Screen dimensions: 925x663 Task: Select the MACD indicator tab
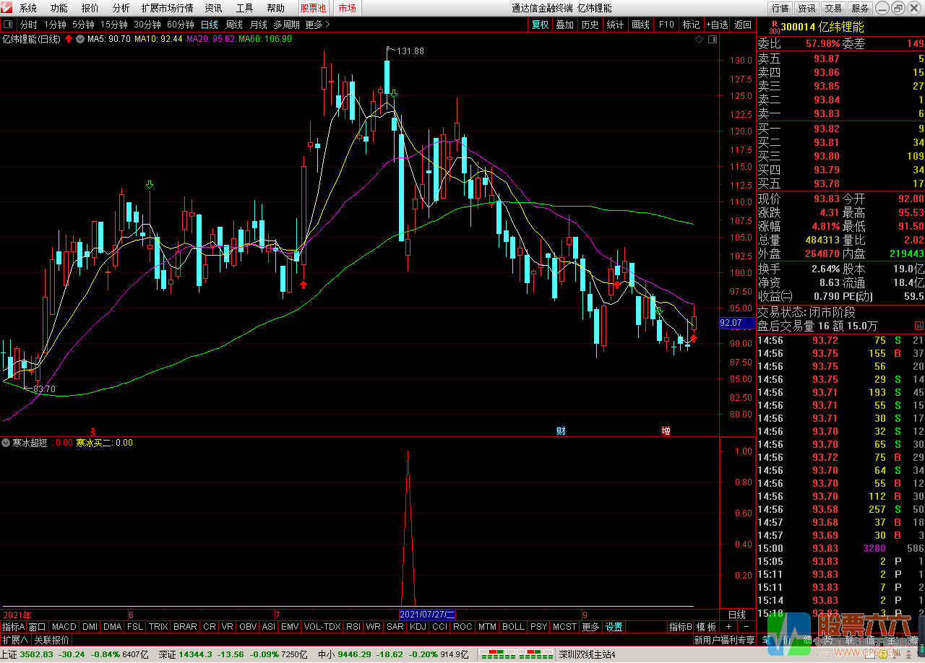[64, 627]
